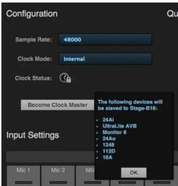Click the 16A device entry
This screenshot has width=178, height=186.
(107, 157)
